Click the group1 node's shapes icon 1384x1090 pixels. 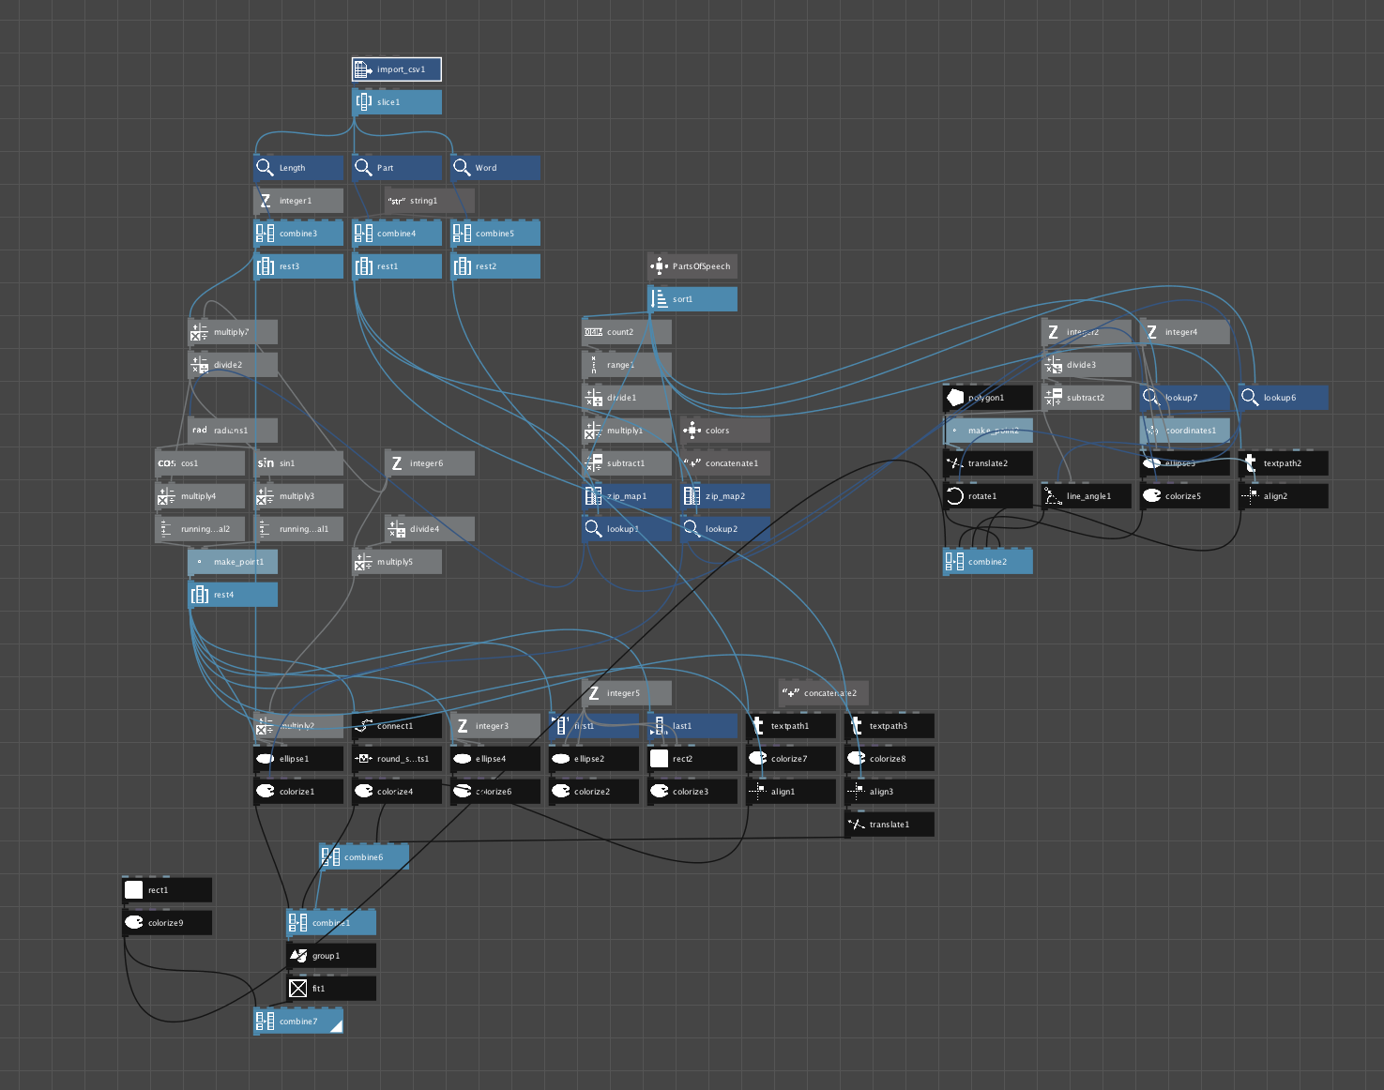tap(297, 956)
